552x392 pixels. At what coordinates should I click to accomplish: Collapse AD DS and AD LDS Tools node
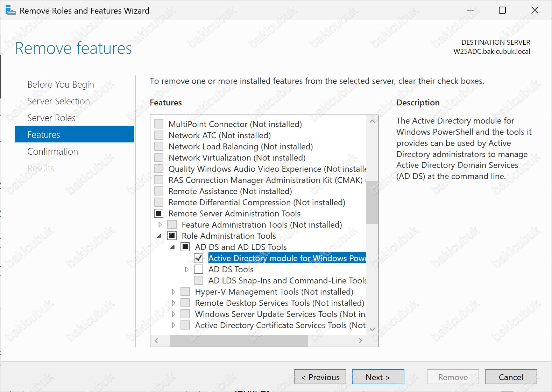[173, 247]
